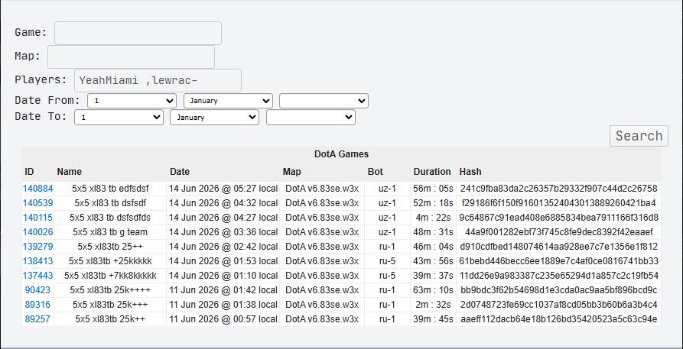
Task: Select game name '5x5 xl83tb 25++'
Action: 110,247
